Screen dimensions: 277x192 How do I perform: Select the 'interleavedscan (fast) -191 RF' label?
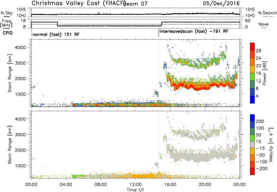point(194,32)
